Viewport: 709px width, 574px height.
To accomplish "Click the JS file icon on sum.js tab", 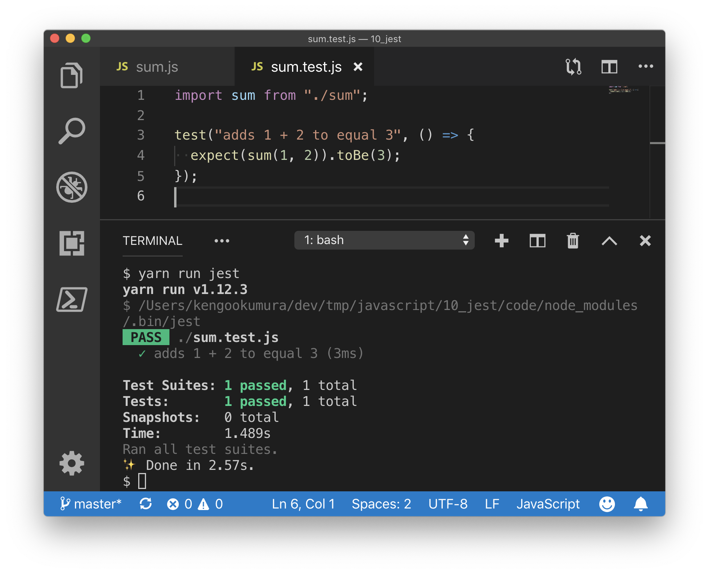I will click(x=122, y=67).
